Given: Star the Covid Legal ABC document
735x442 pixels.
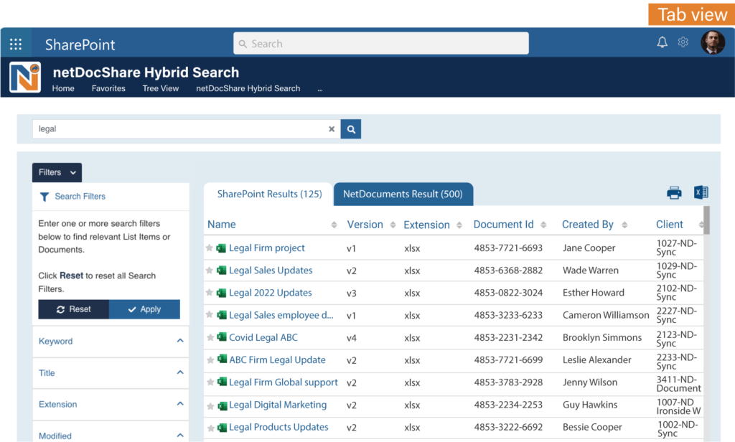Looking at the screenshot, I should 210,337.
